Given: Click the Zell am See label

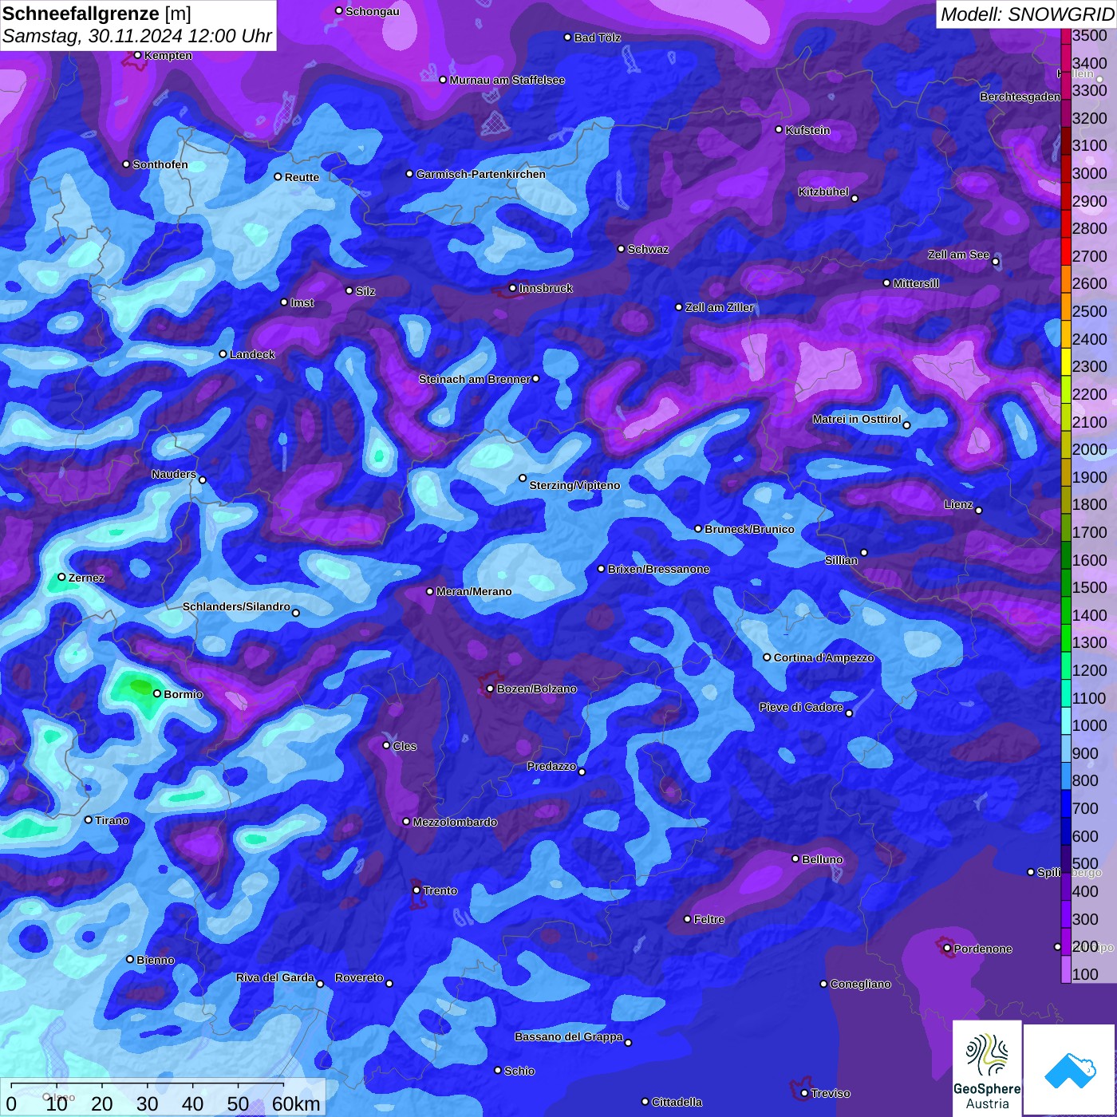Looking at the screenshot, I should tap(958, 255).
